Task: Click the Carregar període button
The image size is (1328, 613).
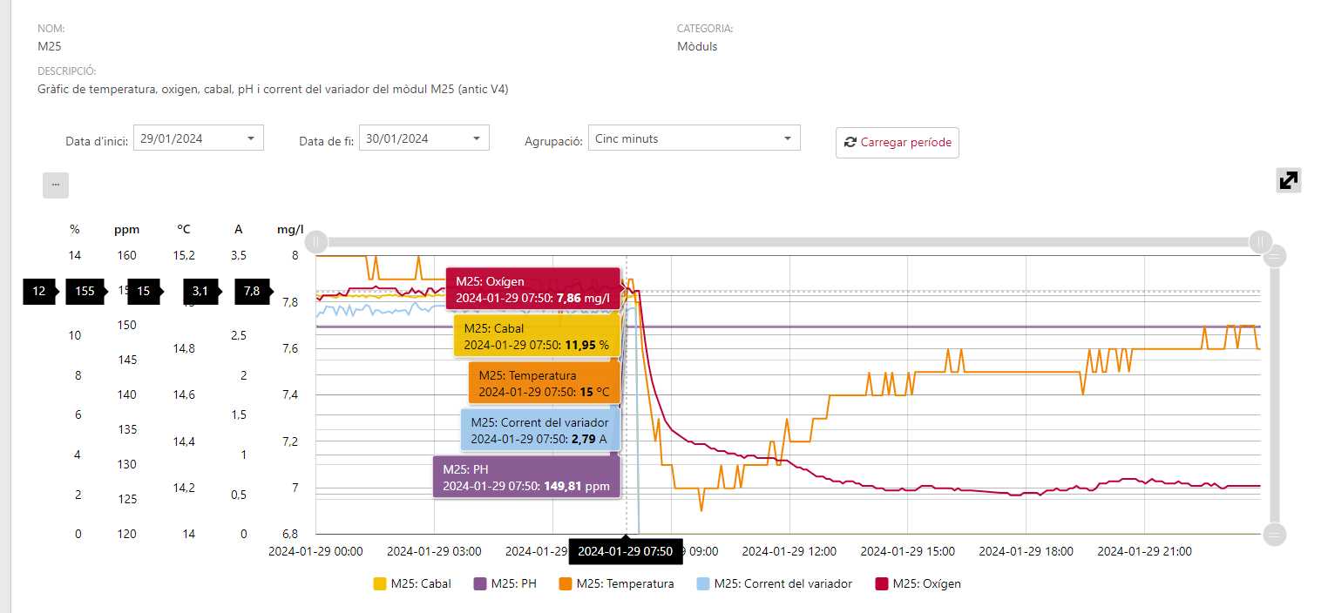Action: [898, 142]
